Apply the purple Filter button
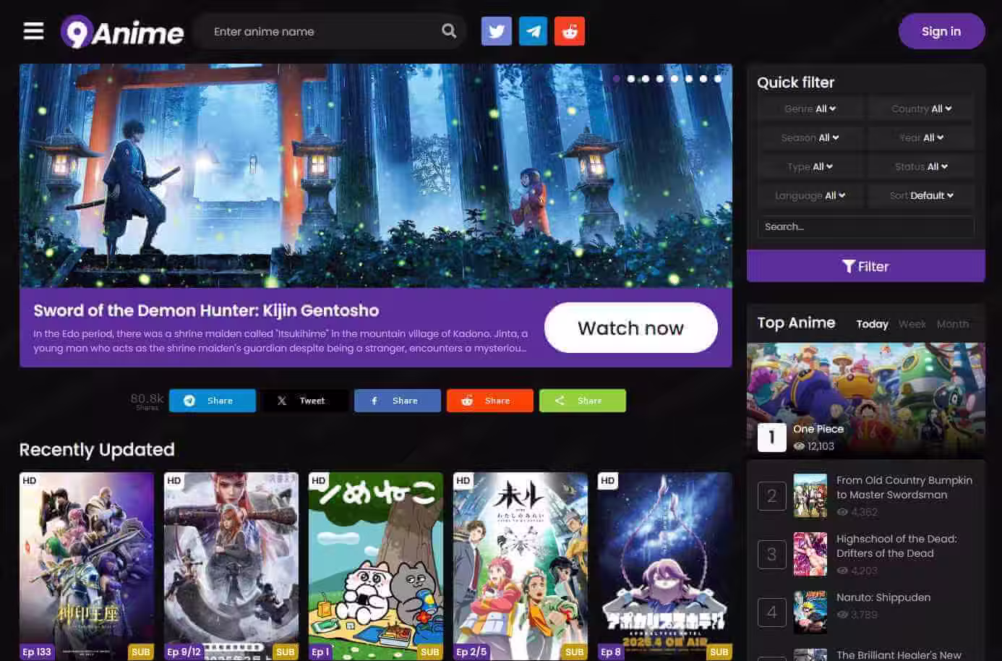Image resolution: width=1002 pixels, height=661 pixels. (865, 266)
